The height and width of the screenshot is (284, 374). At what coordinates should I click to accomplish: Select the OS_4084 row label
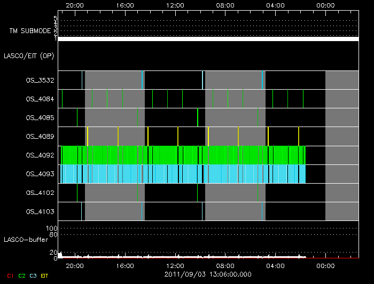[x=40, y=99]
